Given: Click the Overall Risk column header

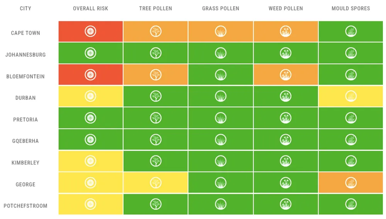Looking at the screenshot, I should [x=90, y=8].
